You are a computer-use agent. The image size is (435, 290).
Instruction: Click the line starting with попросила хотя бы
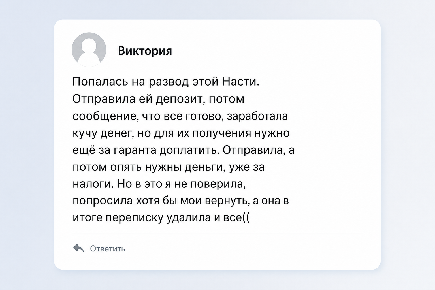click(181, 201)
